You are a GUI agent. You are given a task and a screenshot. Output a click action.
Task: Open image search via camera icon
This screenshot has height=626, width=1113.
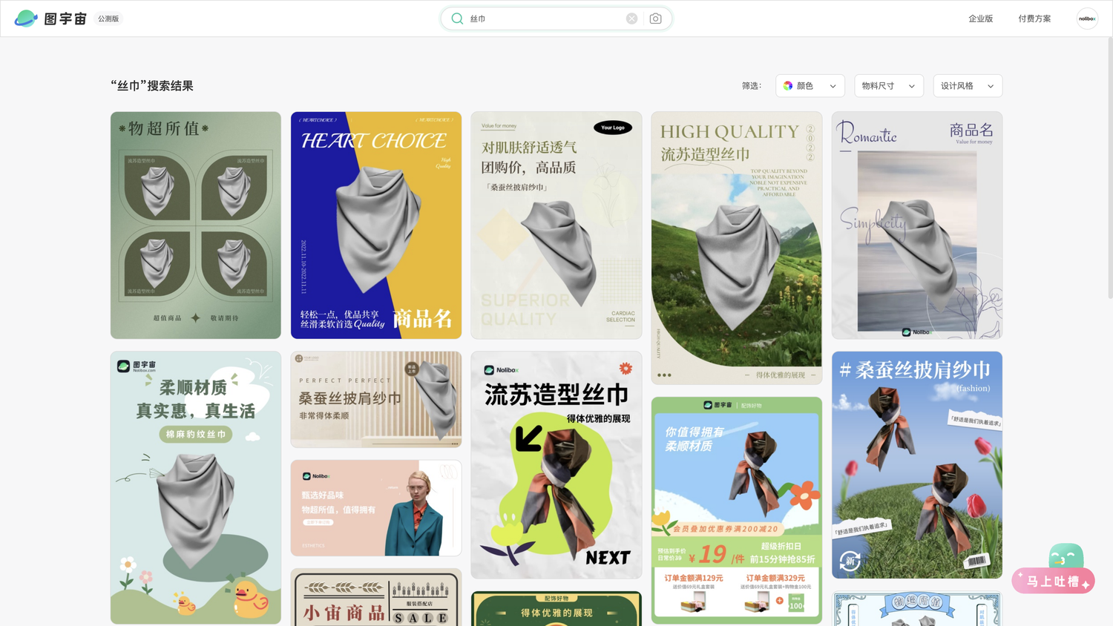[x=655, y=19]
